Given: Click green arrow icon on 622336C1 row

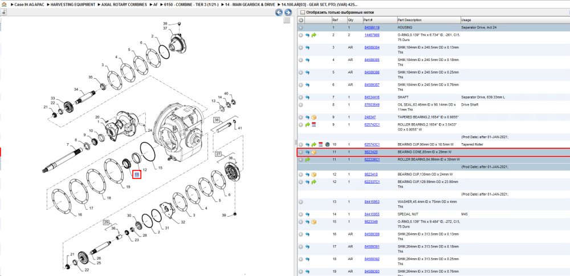Looking at the screenshot, I should (307, 159).
